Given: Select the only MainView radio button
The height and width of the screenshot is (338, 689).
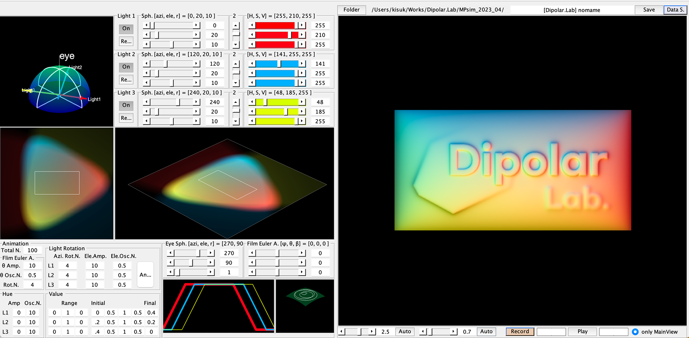Looking at the screenshot, I should tap(635, 332).
